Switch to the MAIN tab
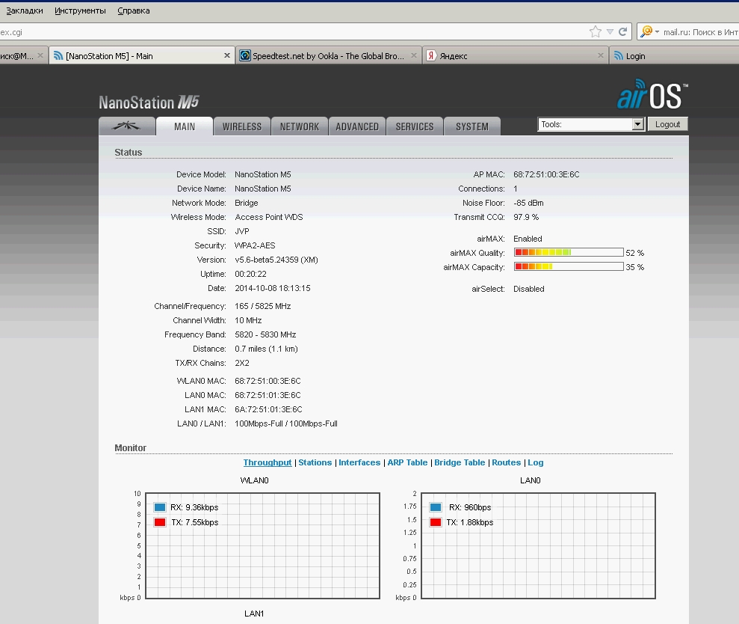The image size is (739, 624). [x=185, y=126]
